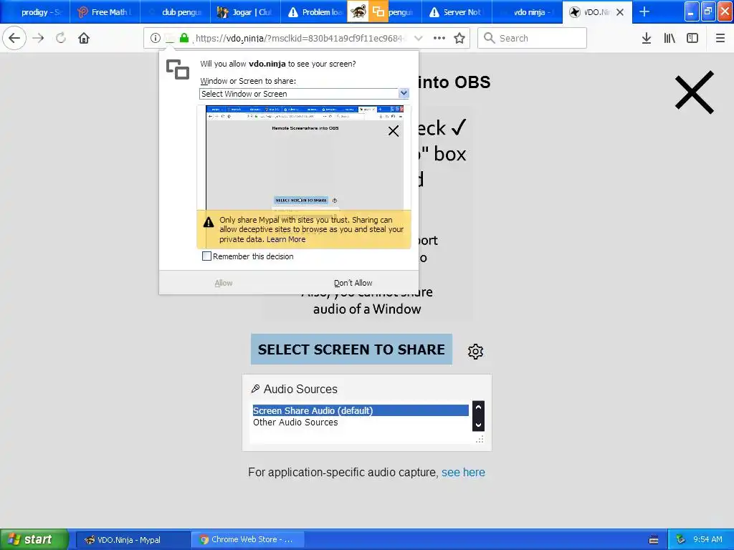734x550 pixels.
Task: Click the forward navigation arrow
Action: tap(38, 39)
